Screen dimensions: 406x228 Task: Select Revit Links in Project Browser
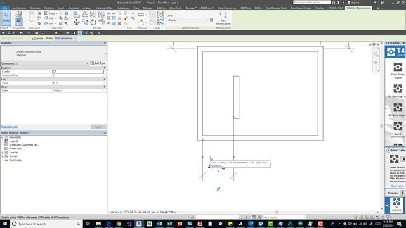pyautogui.click(x=15, y=160)
